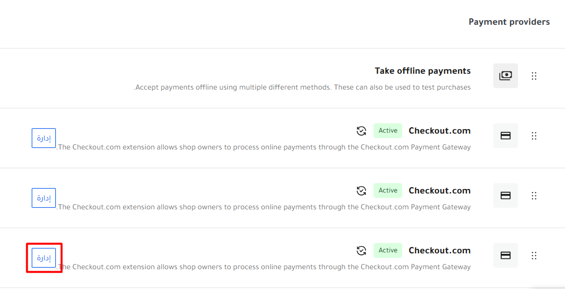Grab the drag handle of the third Checkout.com row

tap(534, 255)
